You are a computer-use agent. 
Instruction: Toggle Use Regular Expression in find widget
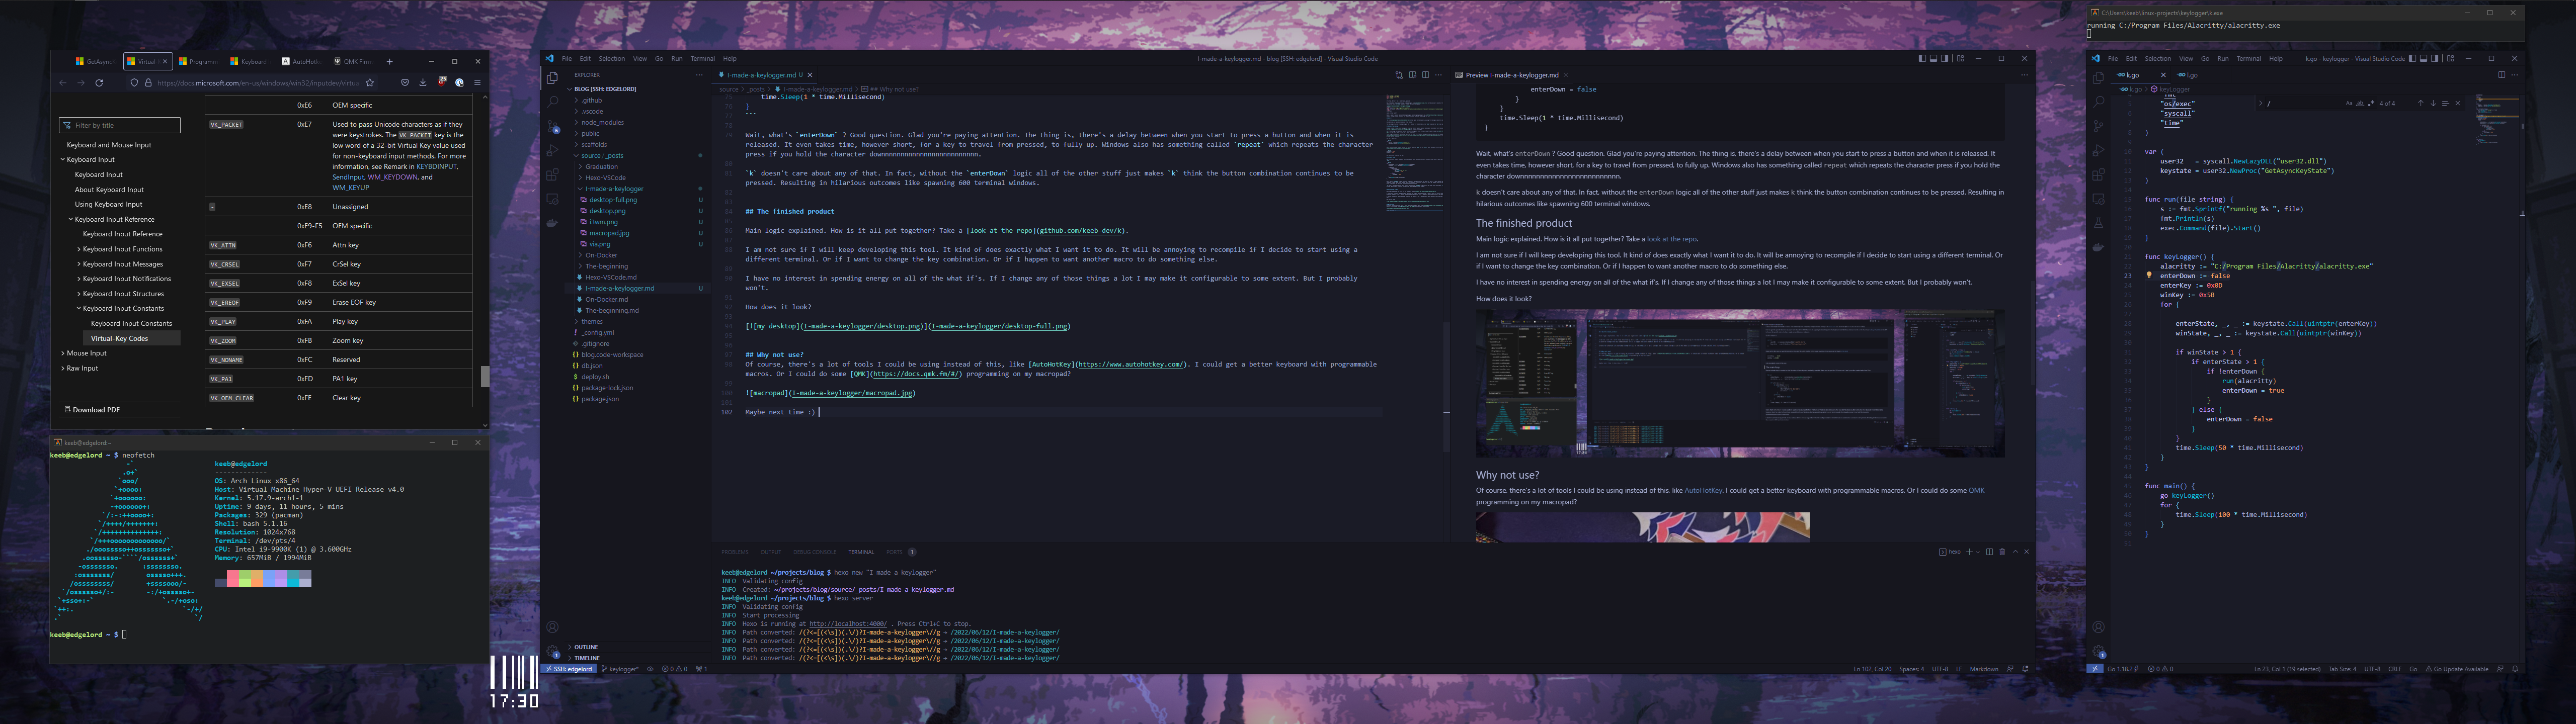(2371, 103)
